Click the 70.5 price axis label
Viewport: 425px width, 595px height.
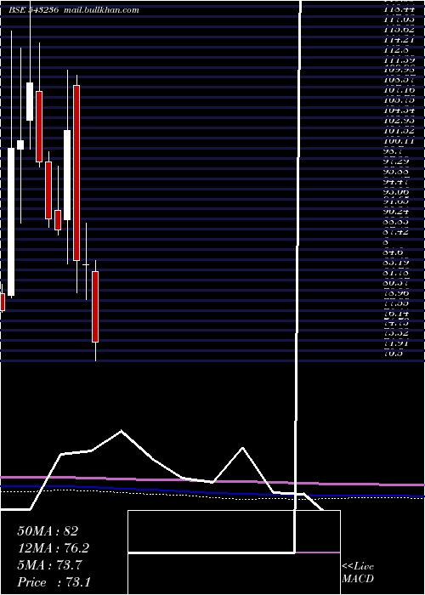point(393,354)
